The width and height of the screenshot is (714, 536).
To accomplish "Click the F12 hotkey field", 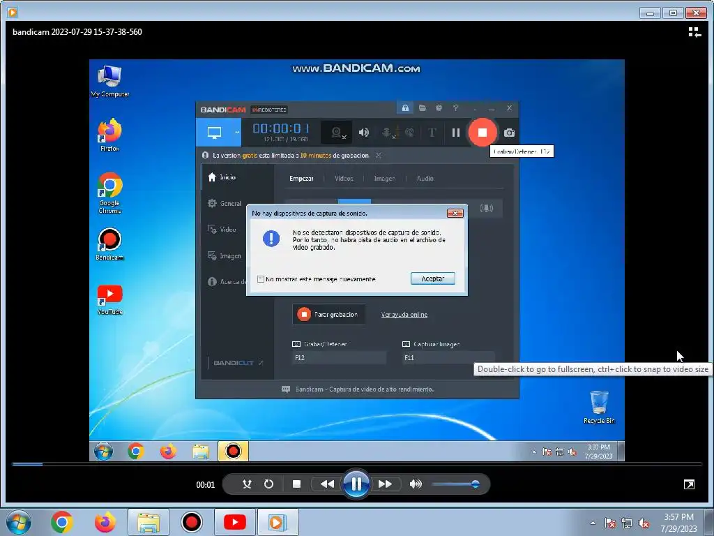I will click(x=339, y=358).
